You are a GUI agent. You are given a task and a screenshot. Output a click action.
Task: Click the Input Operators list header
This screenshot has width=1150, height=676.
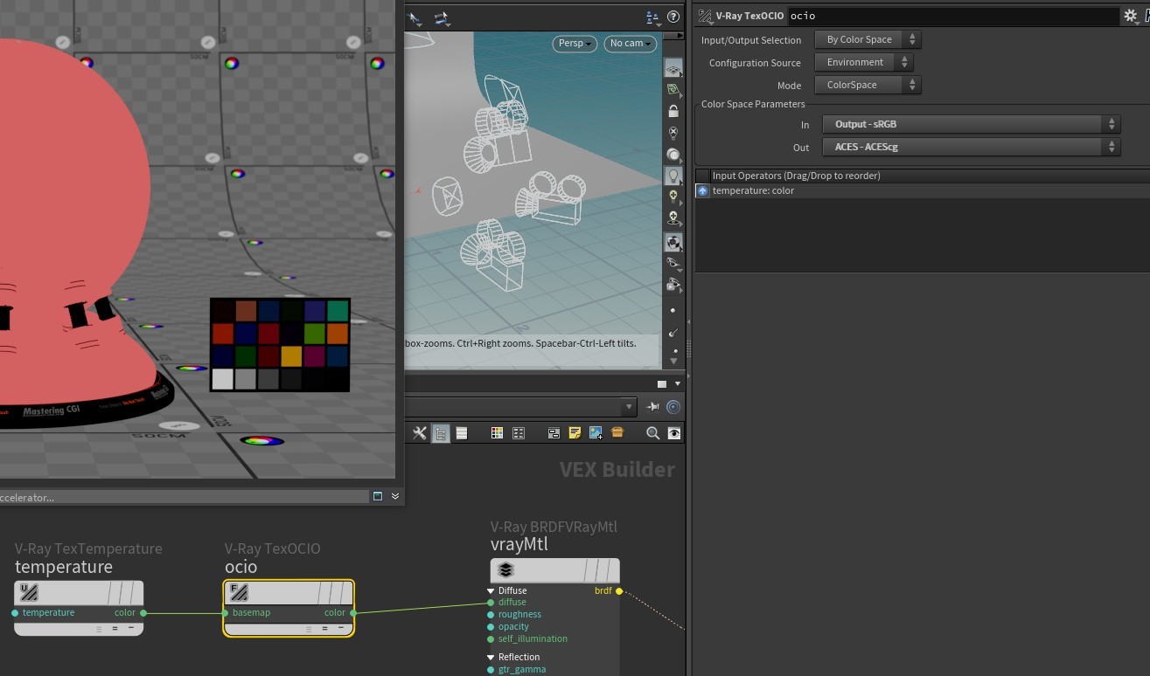coord(922,176)
